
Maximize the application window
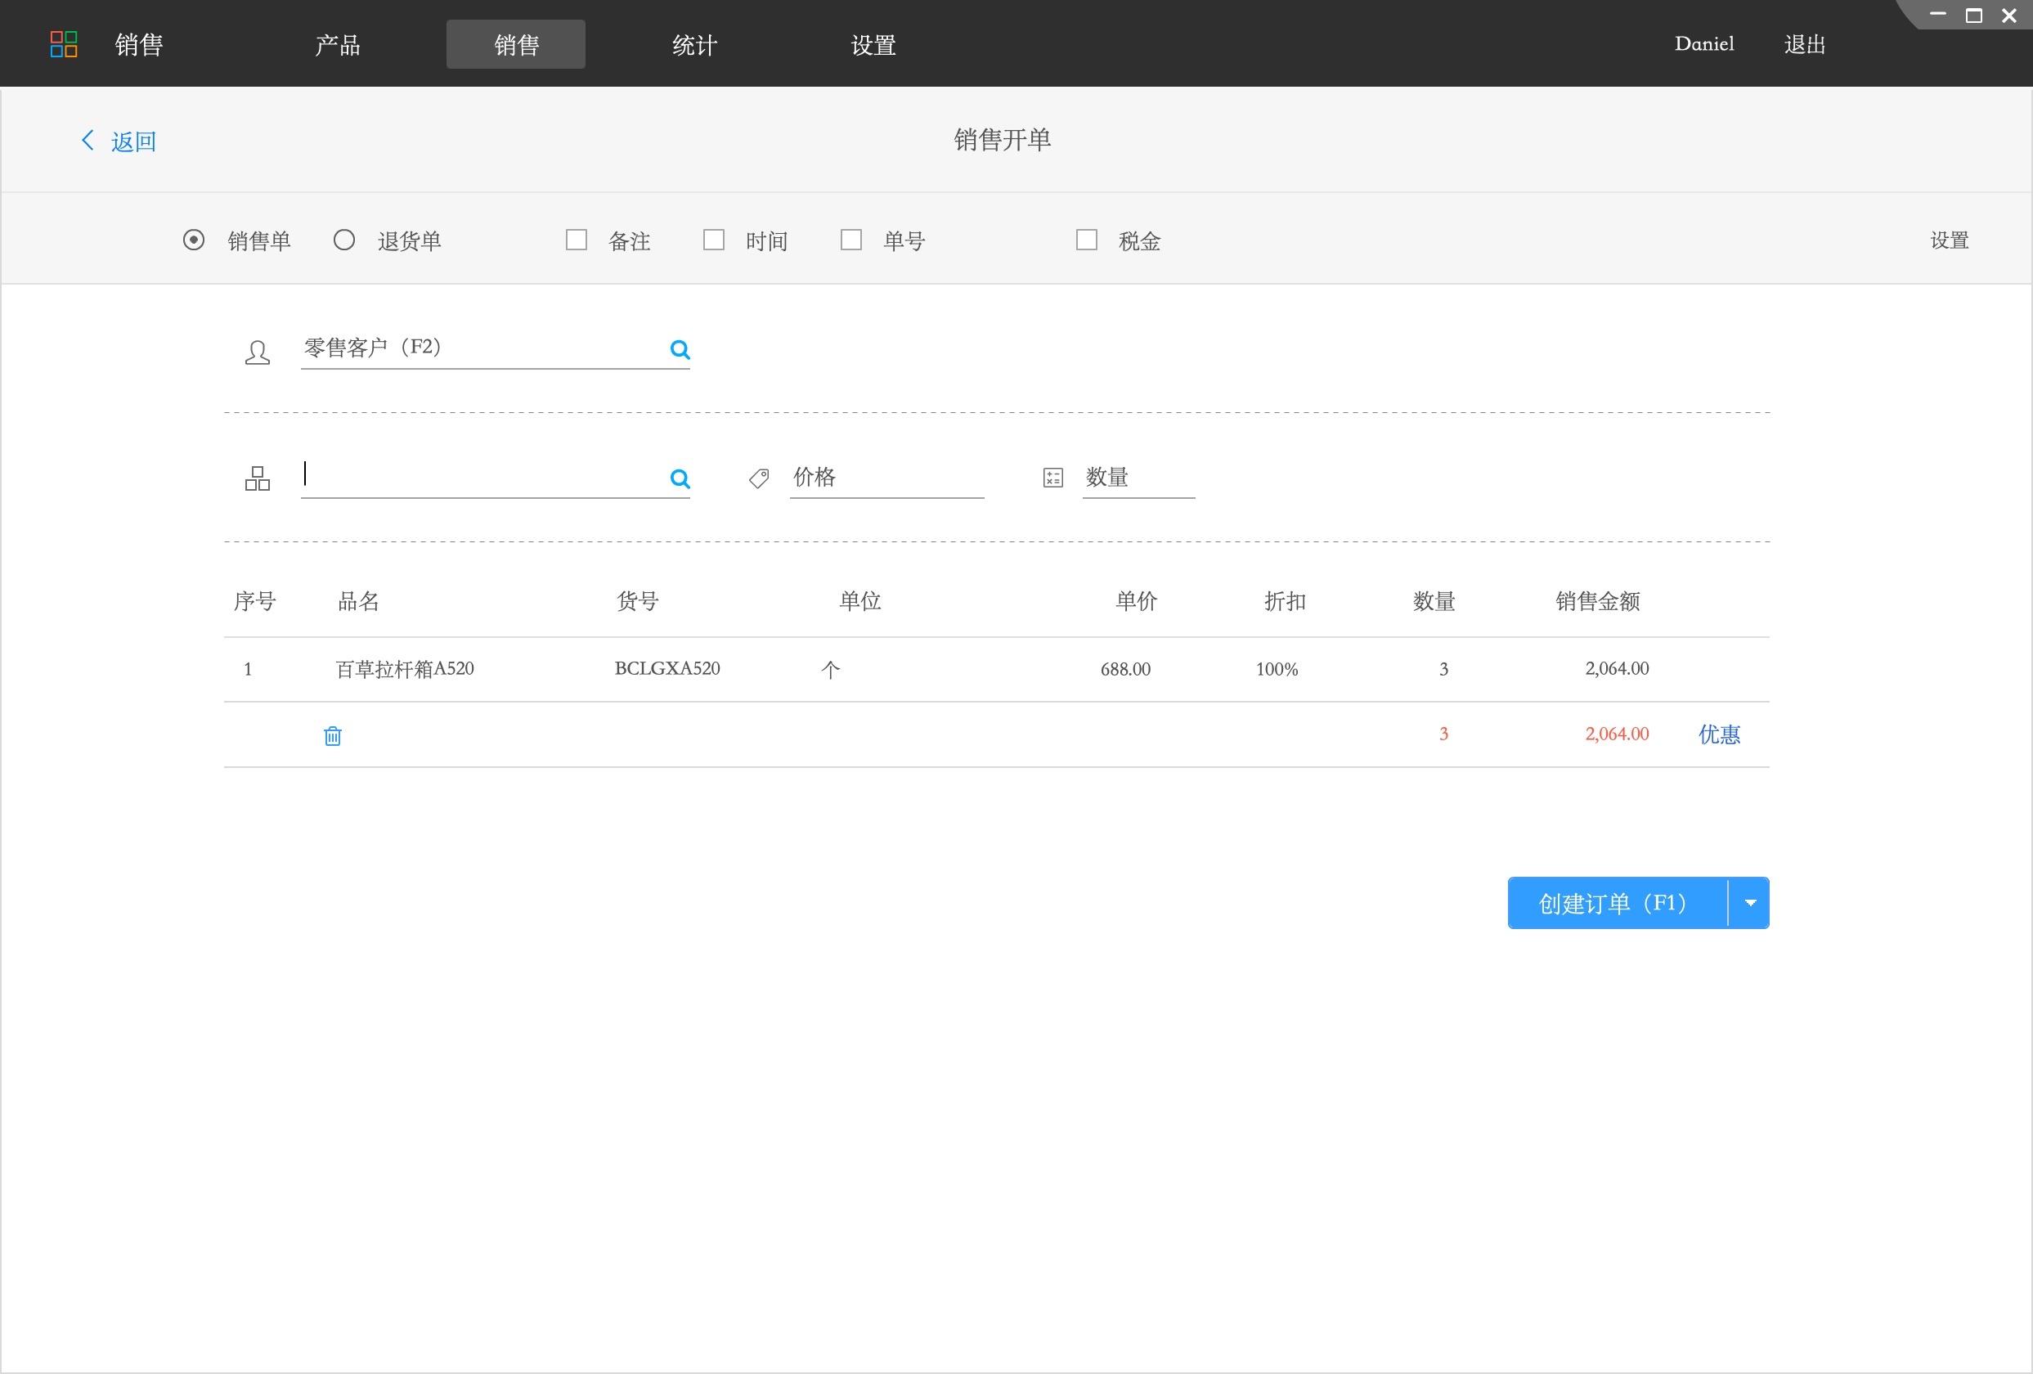coord(1973,15)
